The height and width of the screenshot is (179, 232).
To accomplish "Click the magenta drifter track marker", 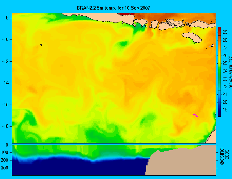I will coord(195,115).
